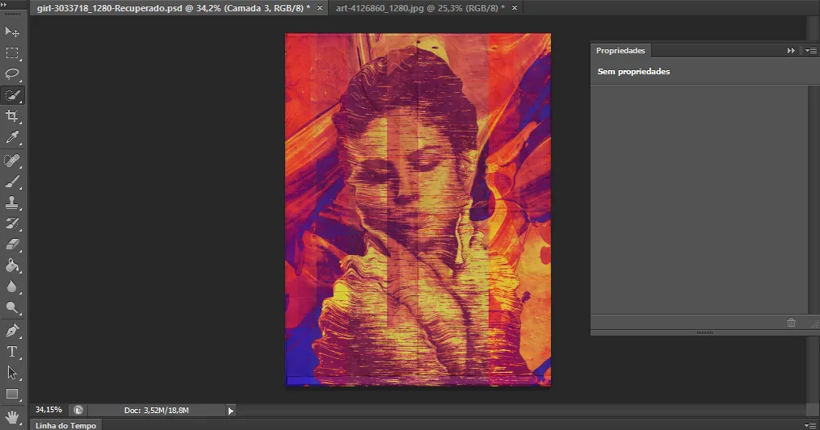Click the trash icon in Propriedades panel
820x430 pixels.
point(791,323)
